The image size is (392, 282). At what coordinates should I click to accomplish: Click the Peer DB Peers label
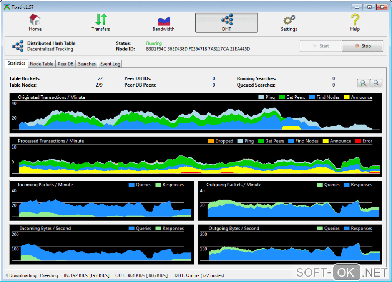coord(140,85)
